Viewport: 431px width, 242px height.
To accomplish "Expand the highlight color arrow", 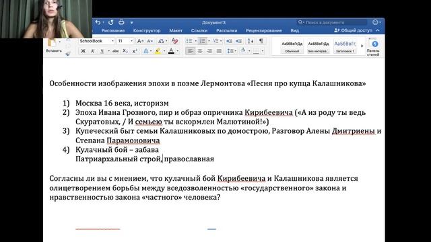I will click(164, 51).
